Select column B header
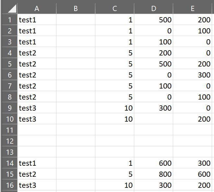This screenshot has height=192, width=214. coord(76,8)
